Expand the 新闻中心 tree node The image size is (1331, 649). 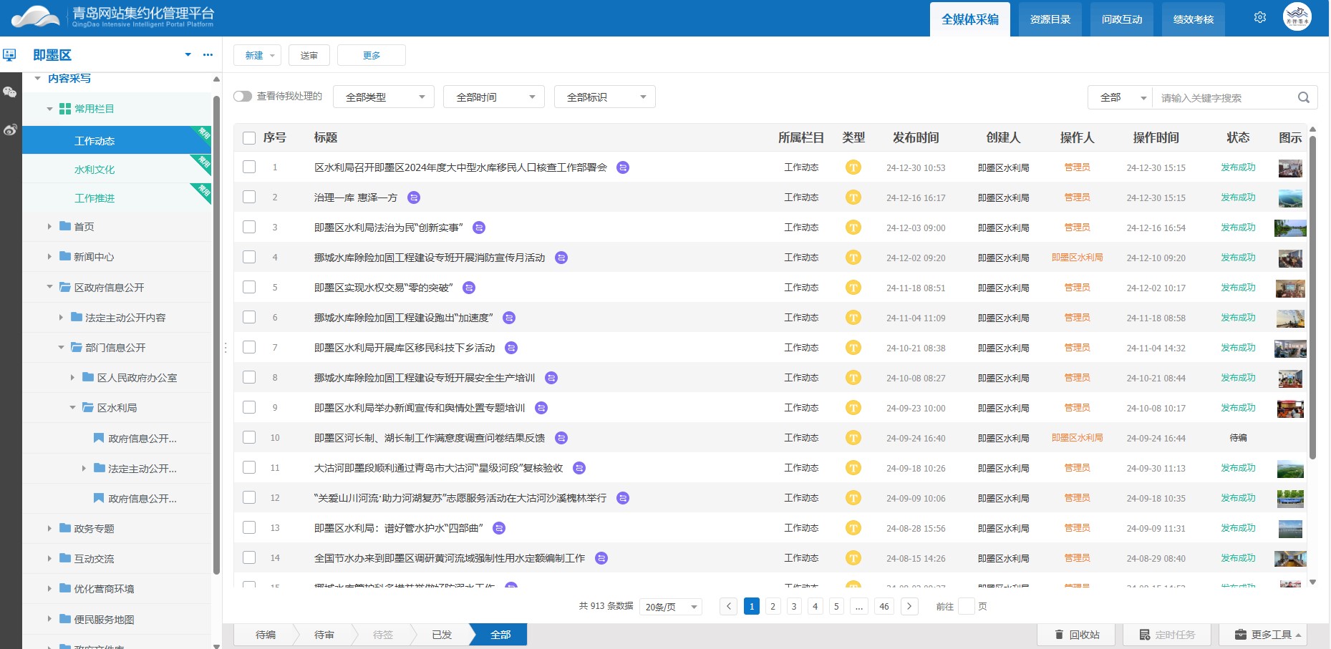tap(49, 256)
